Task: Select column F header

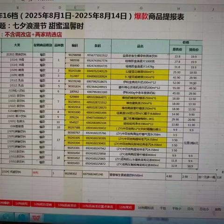Action: (x=98, y=7)
